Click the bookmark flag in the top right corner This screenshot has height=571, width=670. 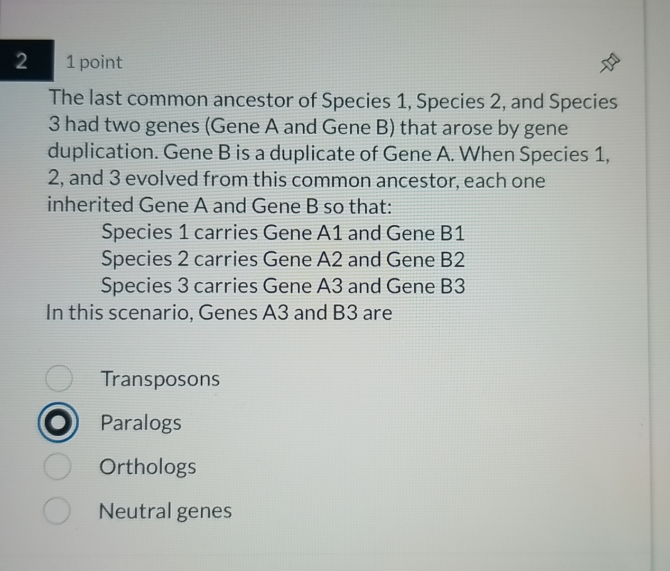610,62
